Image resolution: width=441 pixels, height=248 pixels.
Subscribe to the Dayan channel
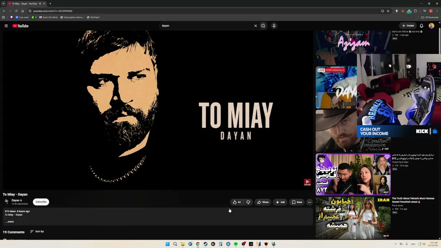pyautogui.click(x=41, y=202)
